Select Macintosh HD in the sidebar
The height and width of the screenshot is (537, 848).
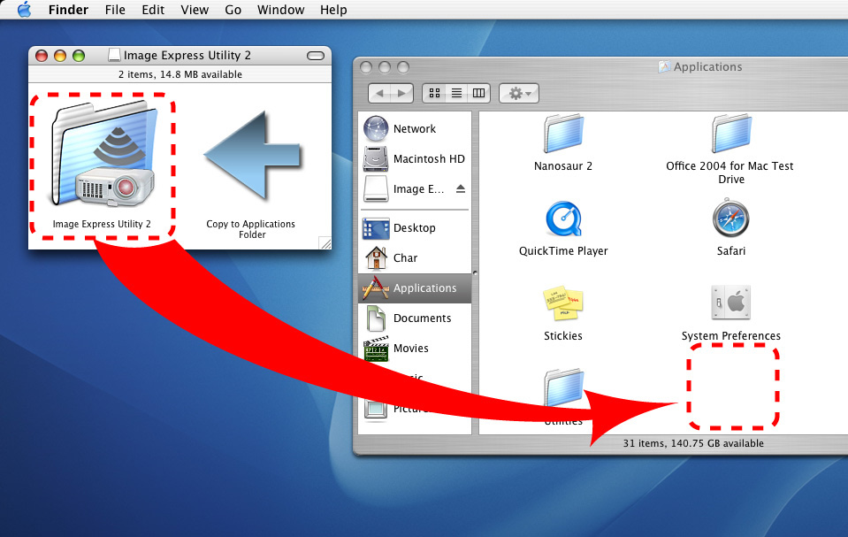point(414,158)
